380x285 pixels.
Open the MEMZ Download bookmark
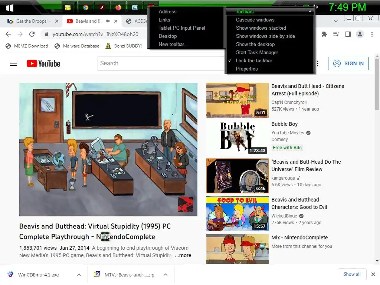tap(27, 46)
